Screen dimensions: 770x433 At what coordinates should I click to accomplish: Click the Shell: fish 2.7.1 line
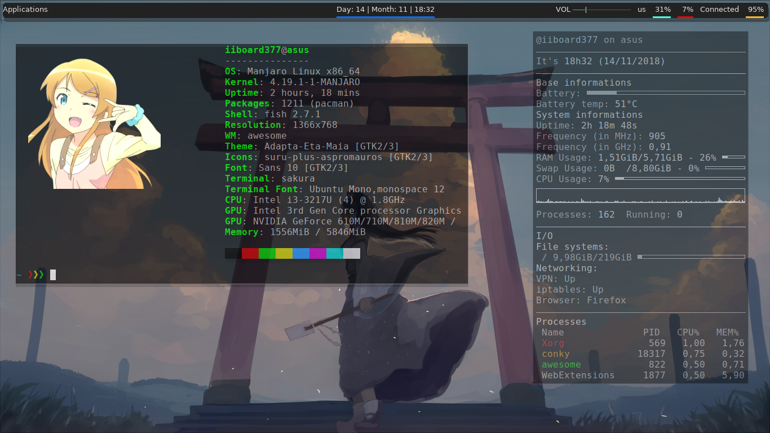[x=273, y=114]
